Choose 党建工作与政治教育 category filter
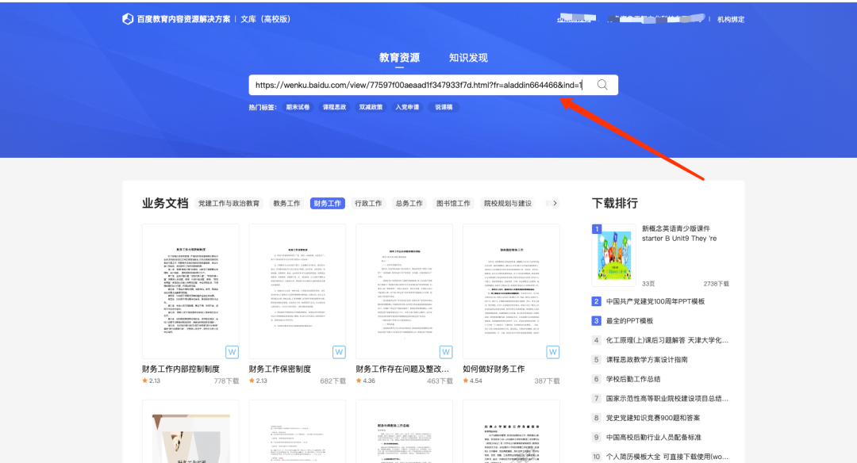This screenshot has height=463, width=857. tap(229, 204)
